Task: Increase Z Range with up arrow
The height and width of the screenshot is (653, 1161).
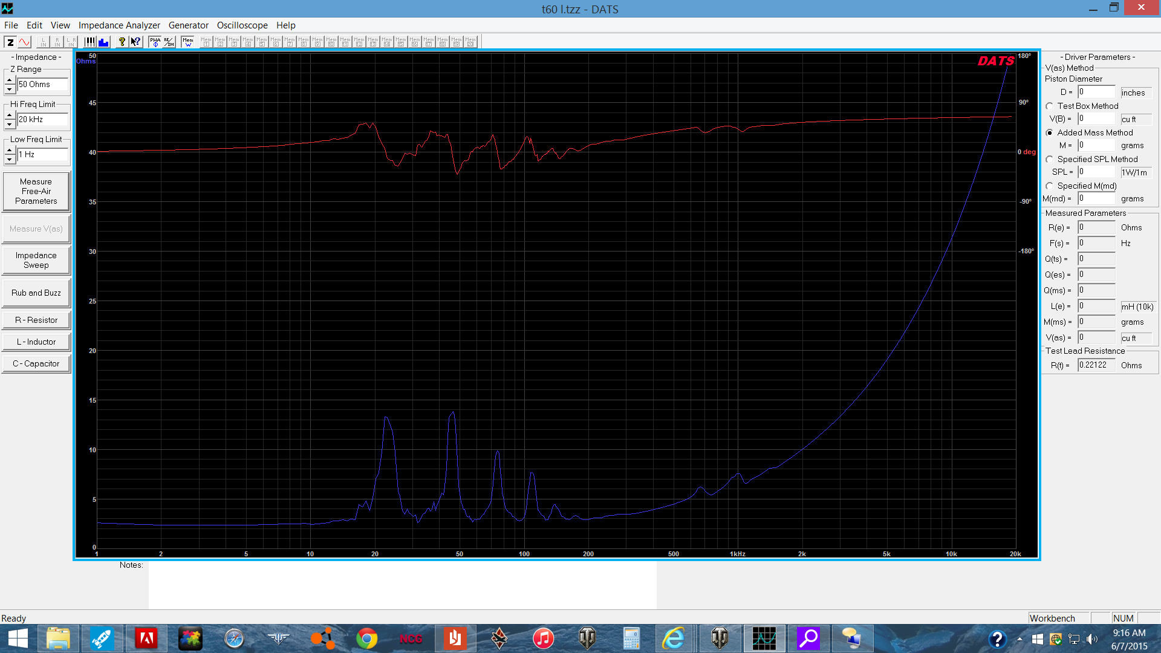Action: [x=10, y=80]
